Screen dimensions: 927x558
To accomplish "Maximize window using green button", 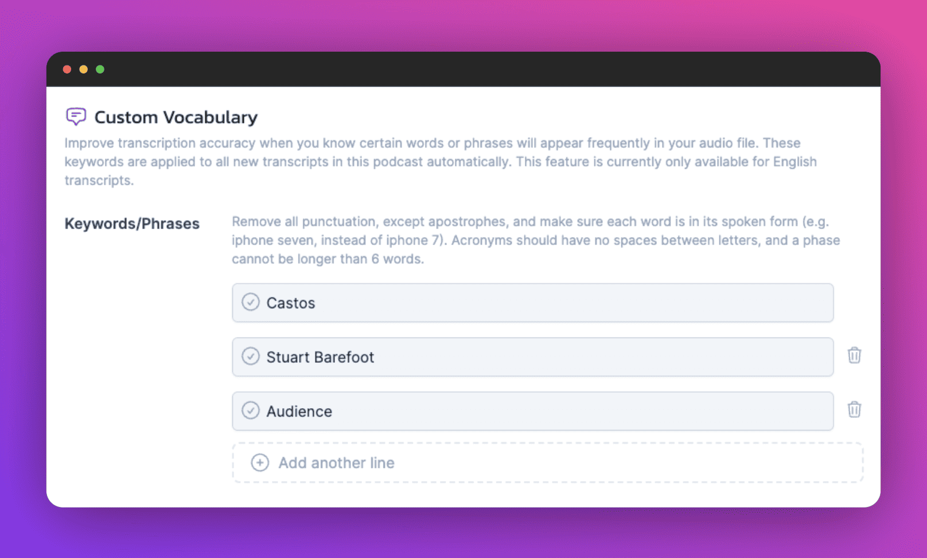I will [x=100, y=69].
